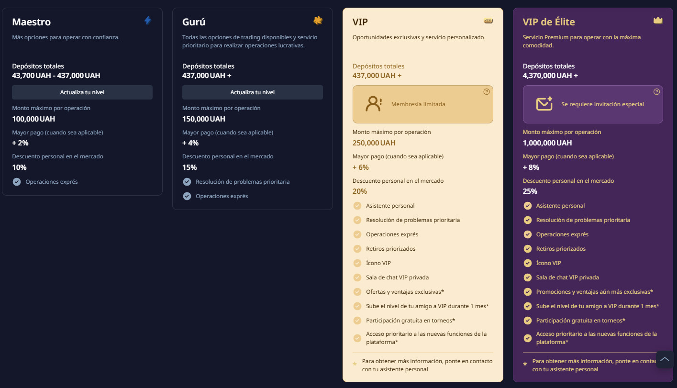The image size is (677, 388).
Task: Click the Retiros priorizados checkmark in VIP card
Action: 357,249
